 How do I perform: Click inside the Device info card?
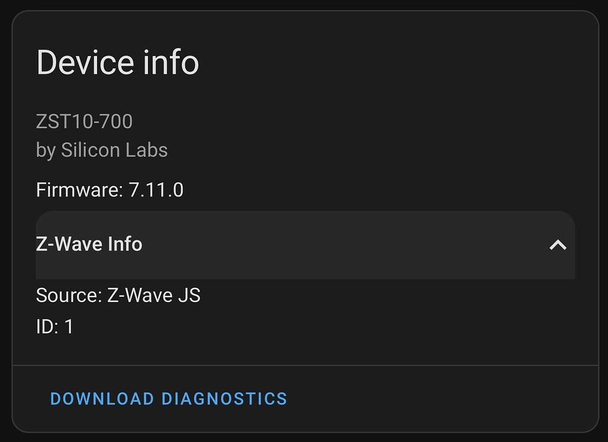click(304, 177)
